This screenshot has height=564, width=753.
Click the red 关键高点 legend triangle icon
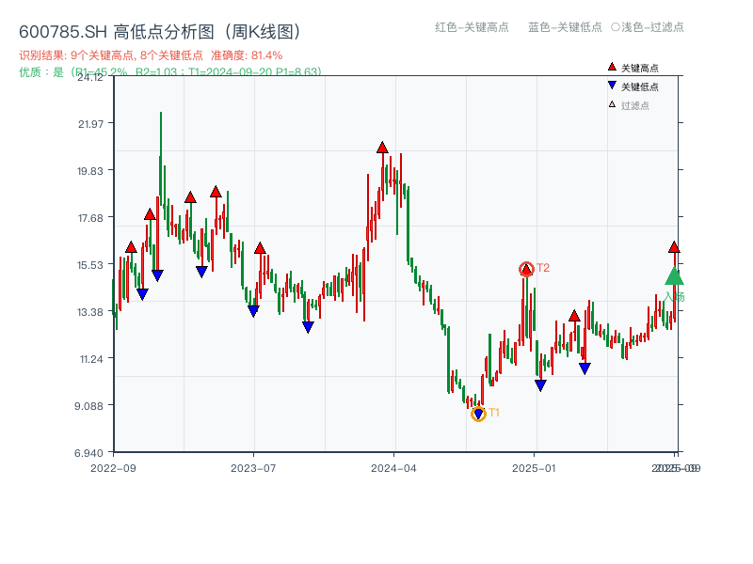pos(612,67)
